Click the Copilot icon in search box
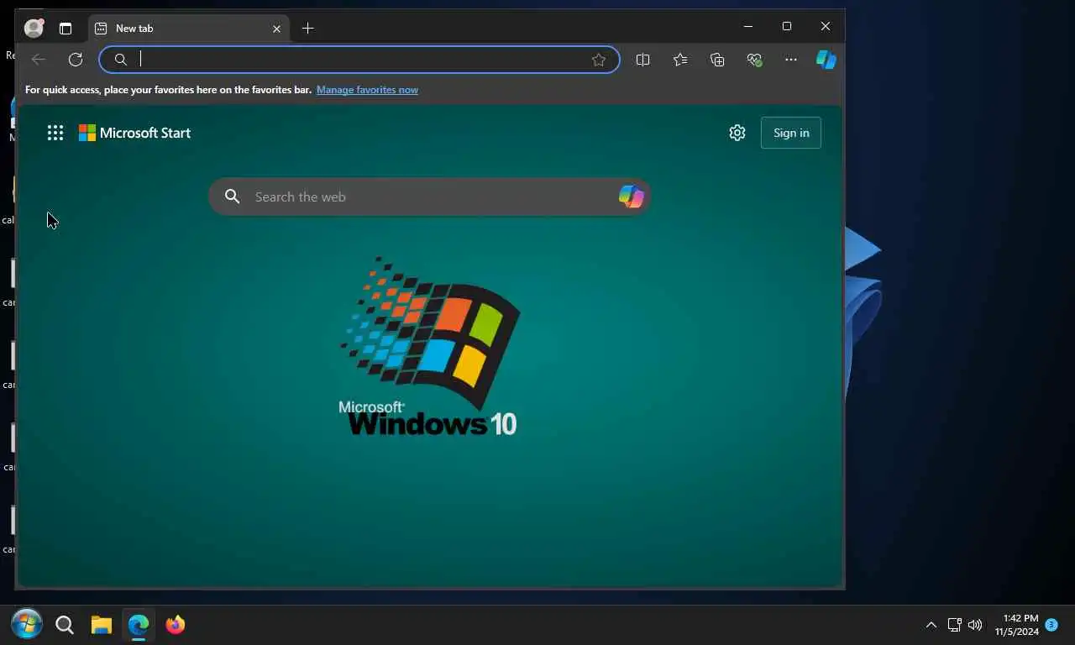Screen dimensions: 1075x645 631,197
